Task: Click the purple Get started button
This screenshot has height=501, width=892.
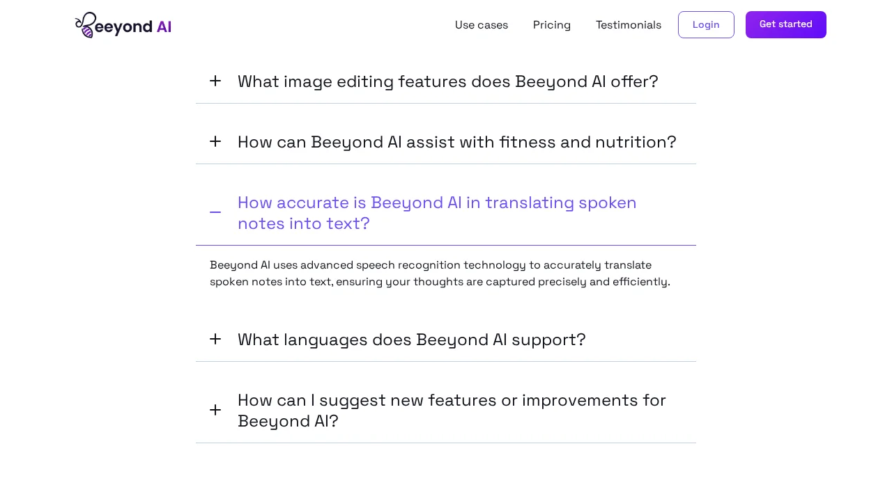Action: (785, 24)
